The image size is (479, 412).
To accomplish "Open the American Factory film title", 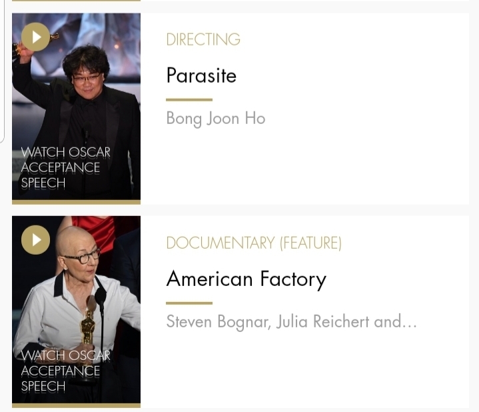I will tap(246, 279).
